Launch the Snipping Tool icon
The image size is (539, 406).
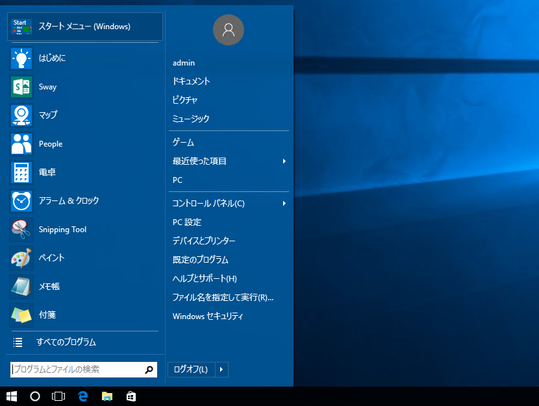coord(21,230)
